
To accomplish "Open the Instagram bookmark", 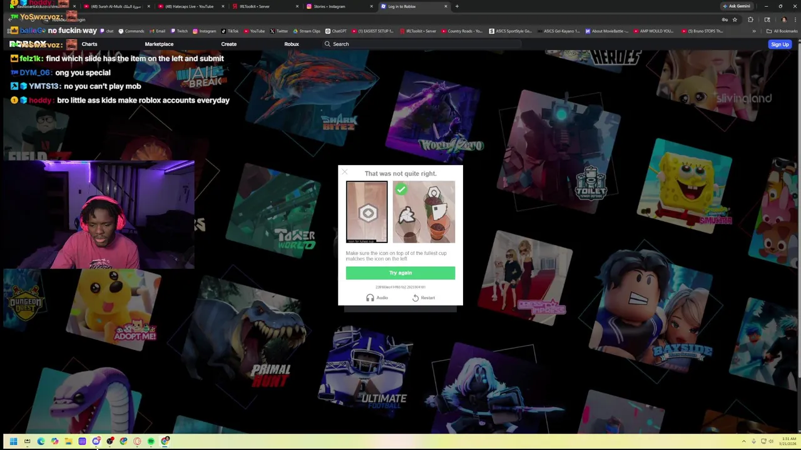I will point(204,31).
